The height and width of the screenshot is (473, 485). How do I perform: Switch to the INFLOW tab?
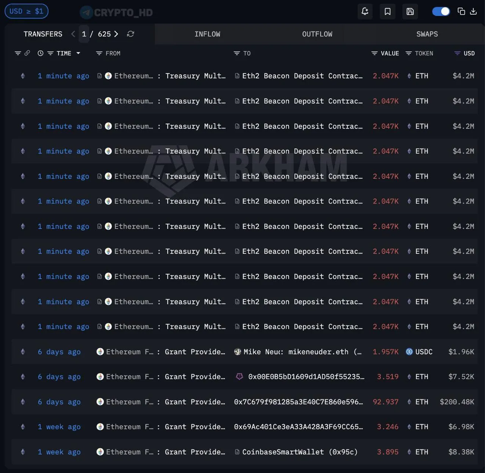click(207, 34)
